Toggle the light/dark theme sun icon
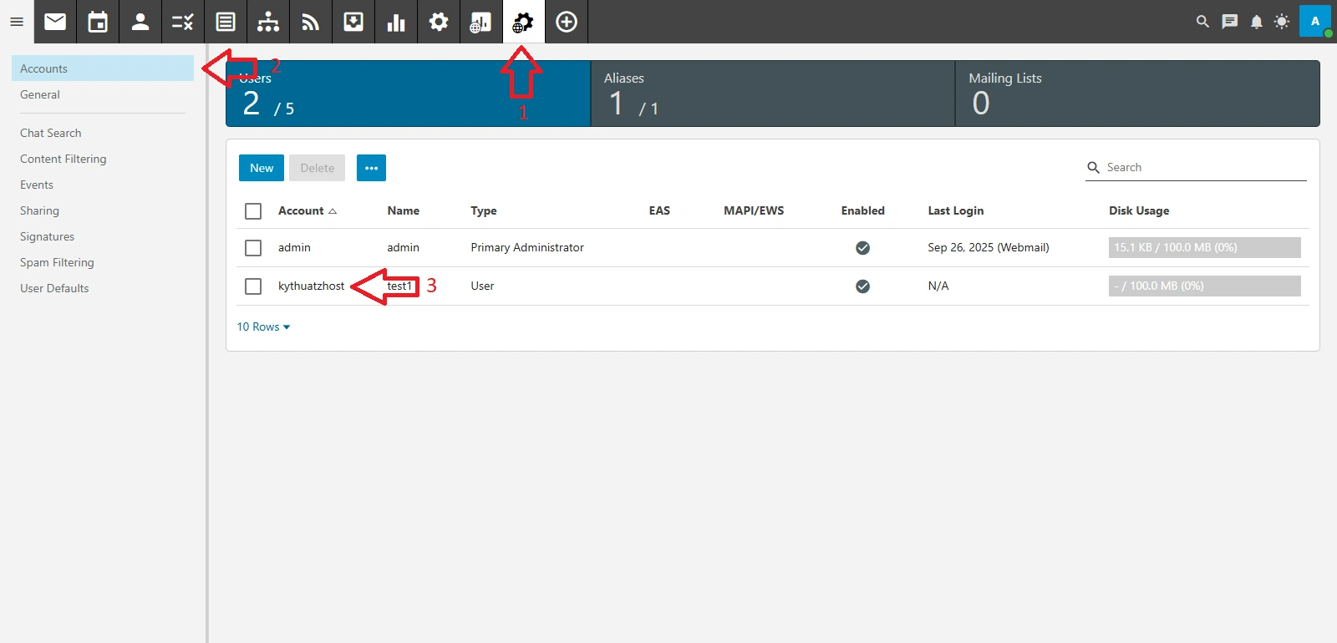This screenshot has height=643, width=1337. click(1282, 22)
